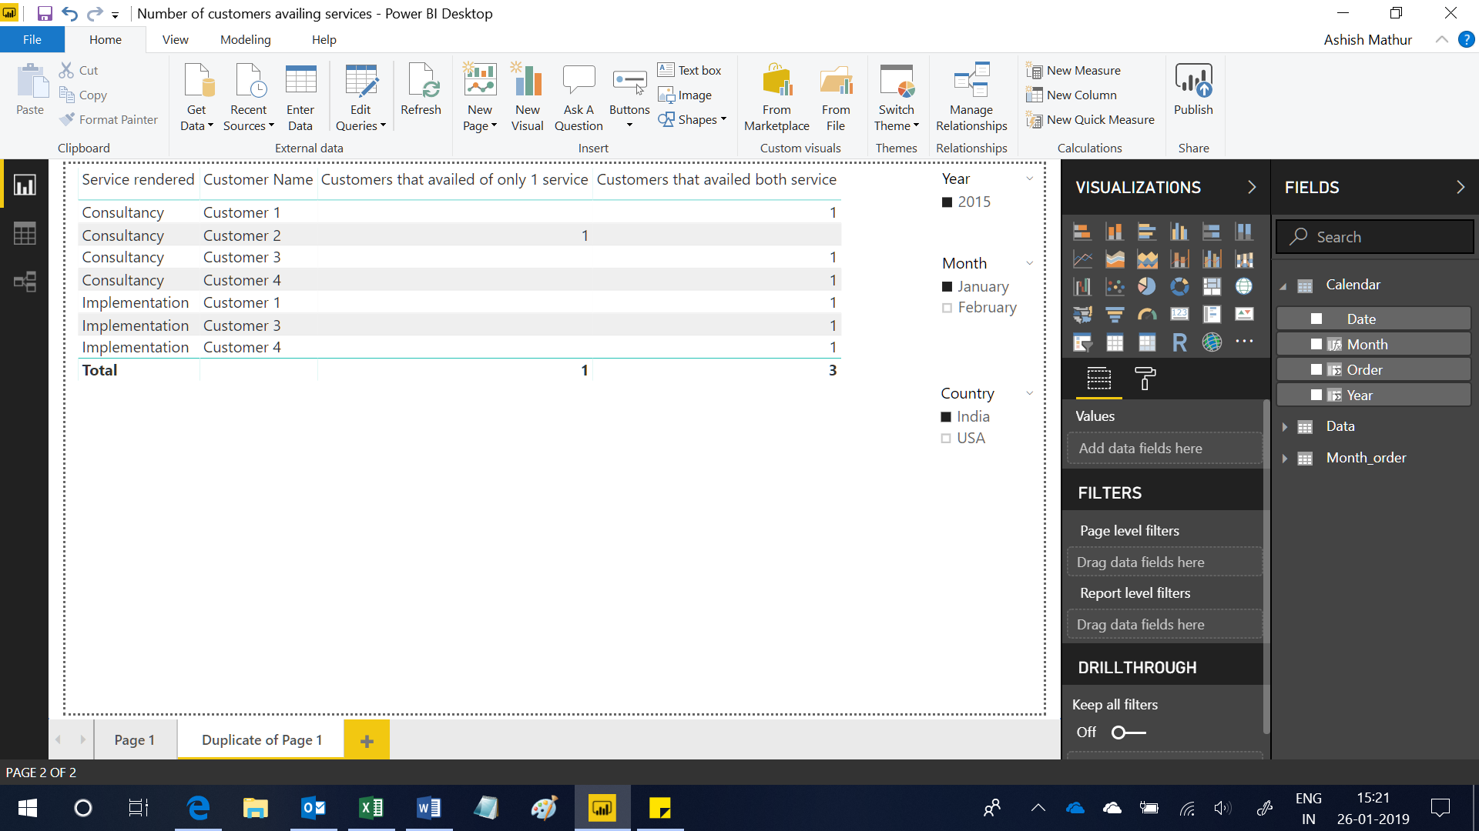Viewport: 1479px width, 831px height.
Task: Open the Fields well pane icon
Action: tap(1099, 379)
